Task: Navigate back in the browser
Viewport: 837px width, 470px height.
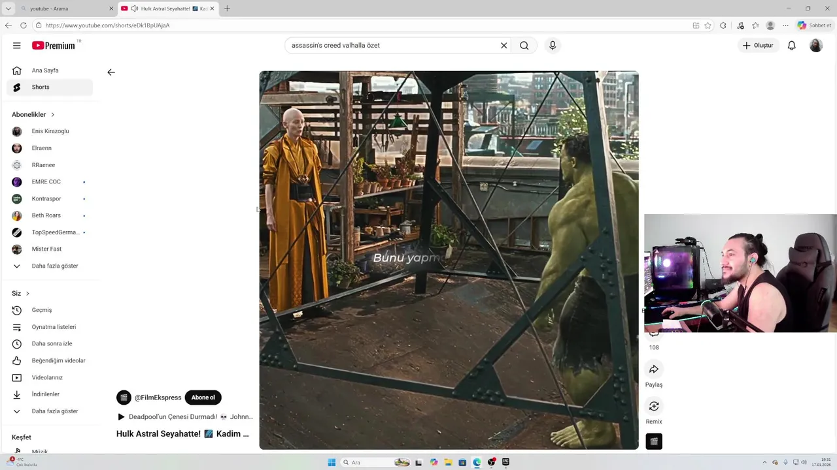Action: point(8,25)
